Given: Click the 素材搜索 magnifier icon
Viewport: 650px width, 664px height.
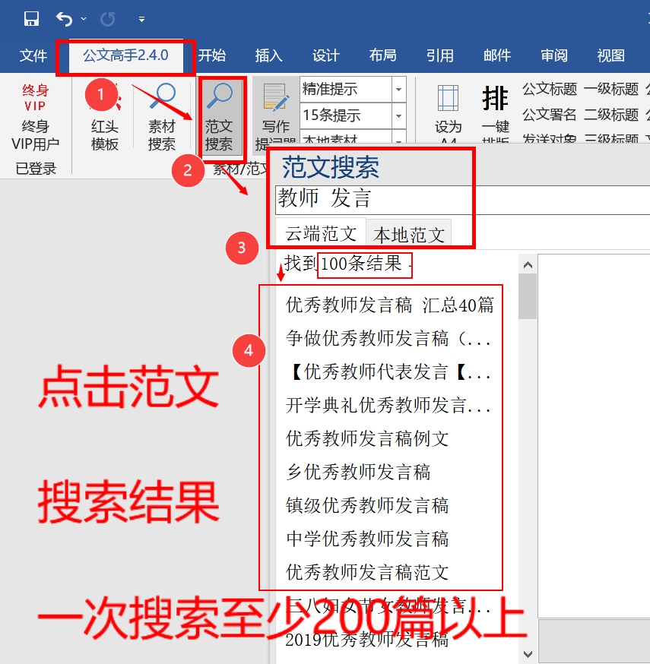Looking at the screenshot, I should [162, 98].
